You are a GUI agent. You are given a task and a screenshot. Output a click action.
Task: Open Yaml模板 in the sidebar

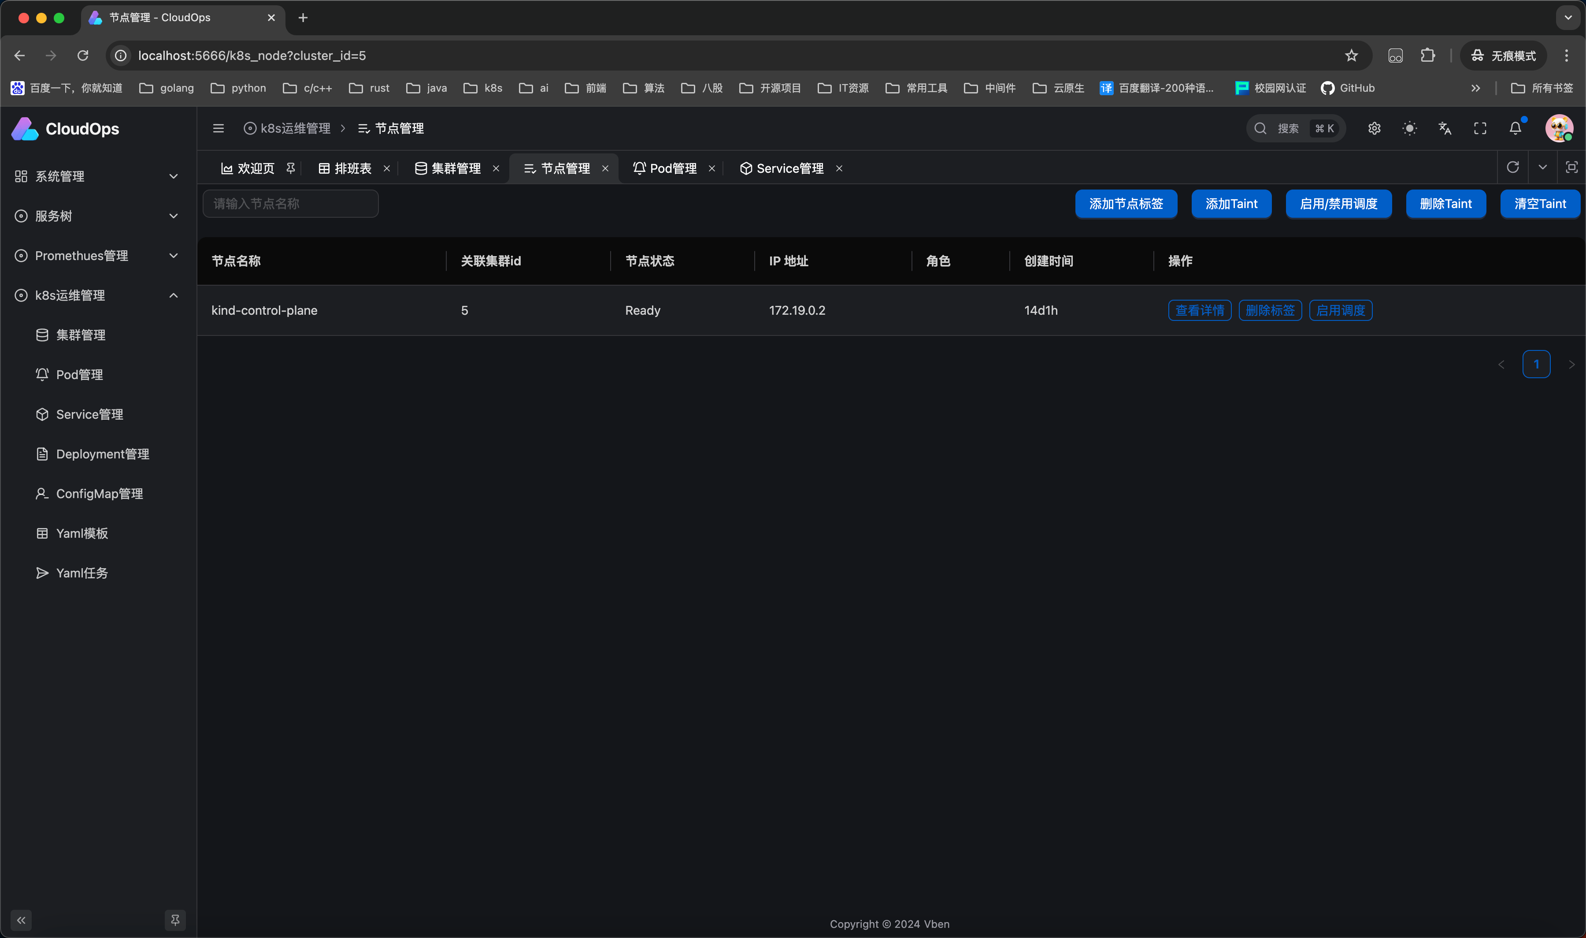[x=97, y=533]
